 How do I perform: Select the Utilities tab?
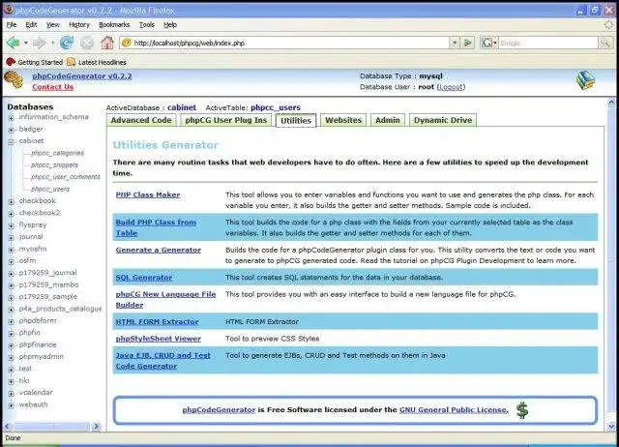296,120
